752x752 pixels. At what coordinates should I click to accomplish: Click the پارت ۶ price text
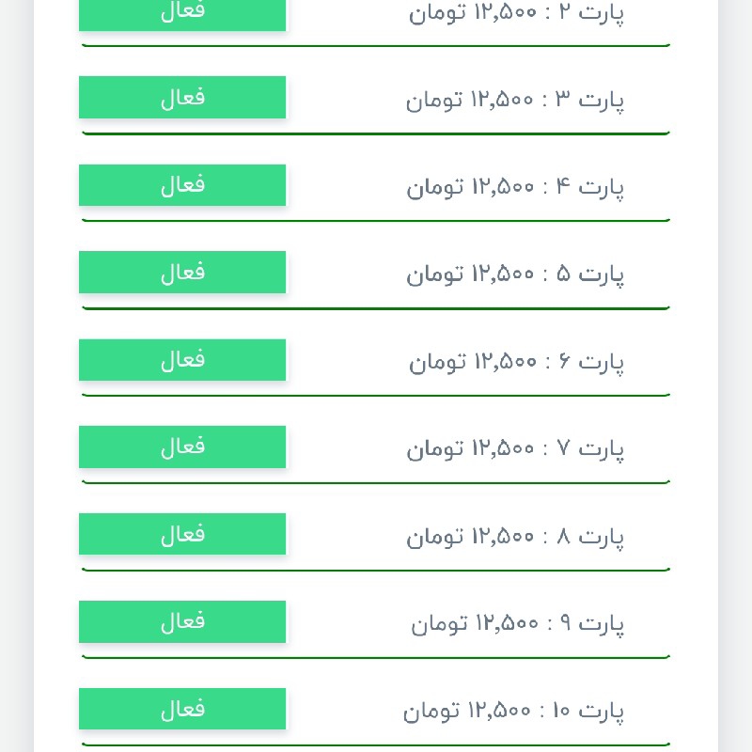coord(516,362)
